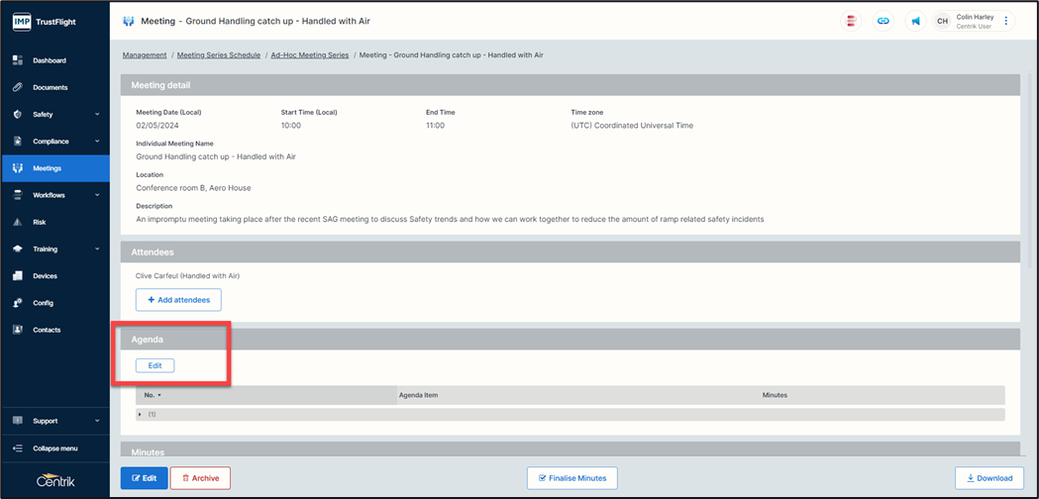Open the user options three-dot menu
The width and height of the screenshot is (1039, 499).
1006,21
